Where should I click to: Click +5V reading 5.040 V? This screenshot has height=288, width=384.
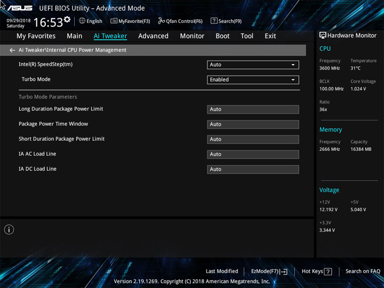point(358,210)
